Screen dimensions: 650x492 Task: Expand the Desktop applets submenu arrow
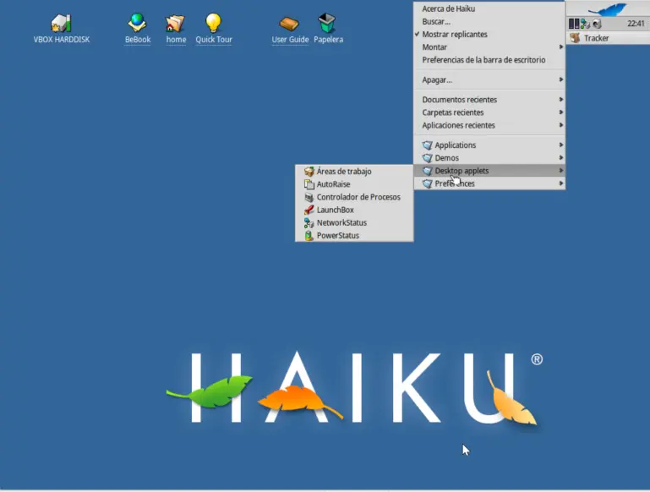pos(560,171)
